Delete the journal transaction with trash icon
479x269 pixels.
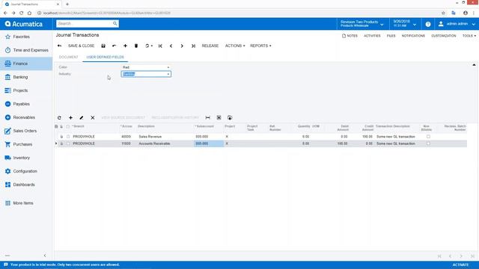point(136,46)
